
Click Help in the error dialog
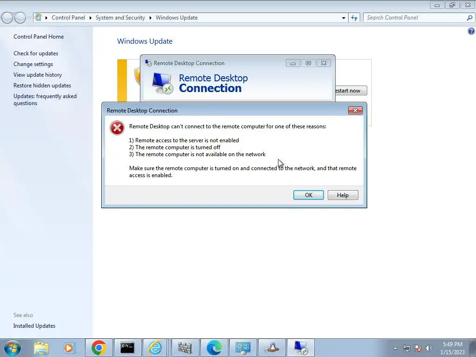(343, 195)
